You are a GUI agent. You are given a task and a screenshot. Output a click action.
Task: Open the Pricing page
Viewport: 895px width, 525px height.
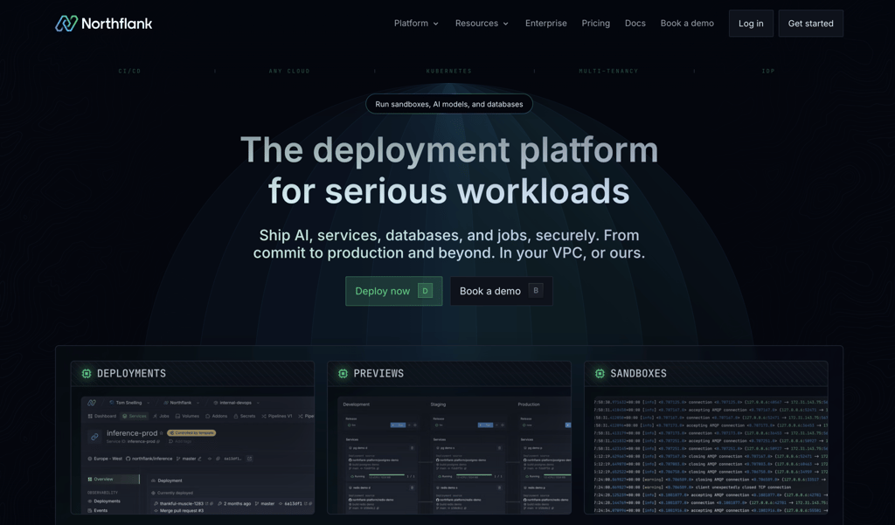click(595, 24)
